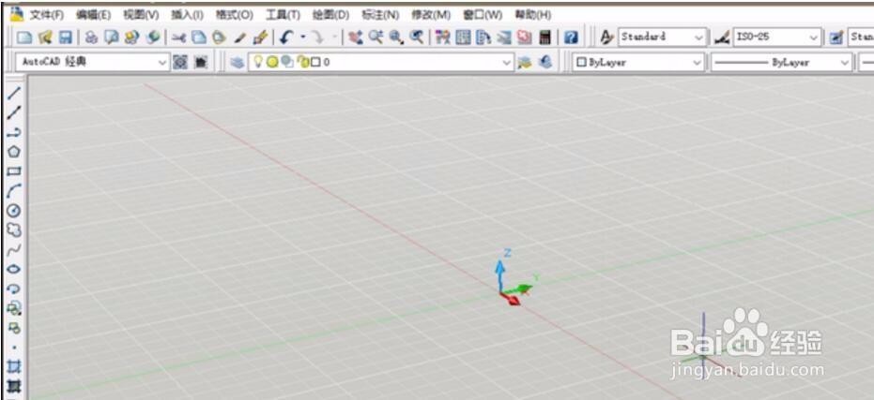Viewport: 874px width, 400px height.
Task: Click the 3D DWF globe icon
Action: pos(153,37)
